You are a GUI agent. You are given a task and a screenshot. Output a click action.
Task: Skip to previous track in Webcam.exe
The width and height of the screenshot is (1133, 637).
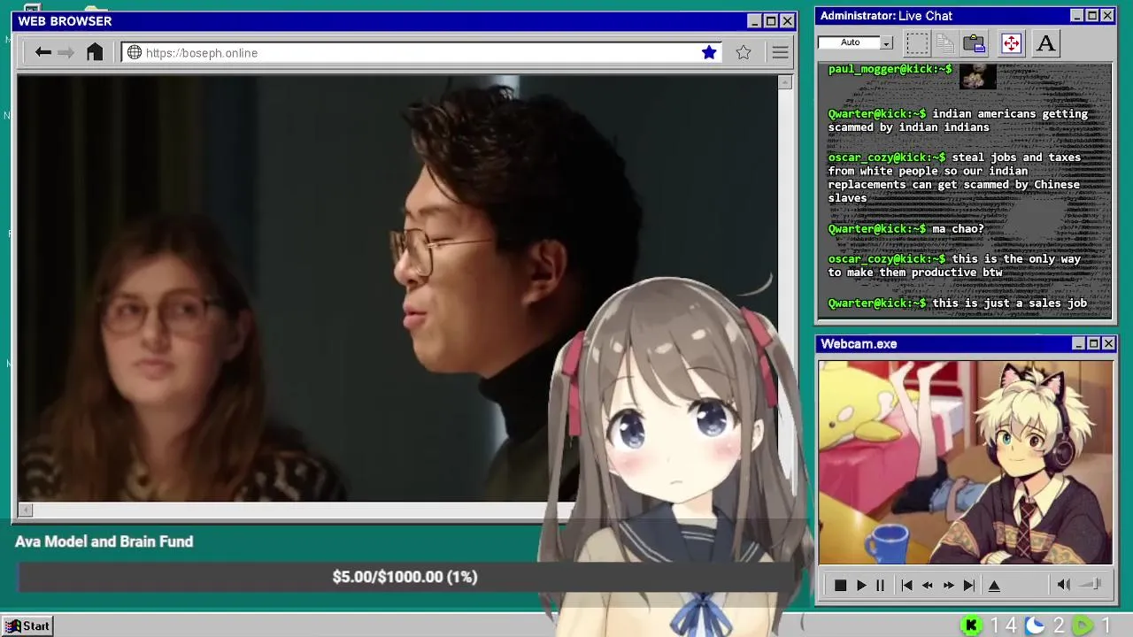coord(906,586)
